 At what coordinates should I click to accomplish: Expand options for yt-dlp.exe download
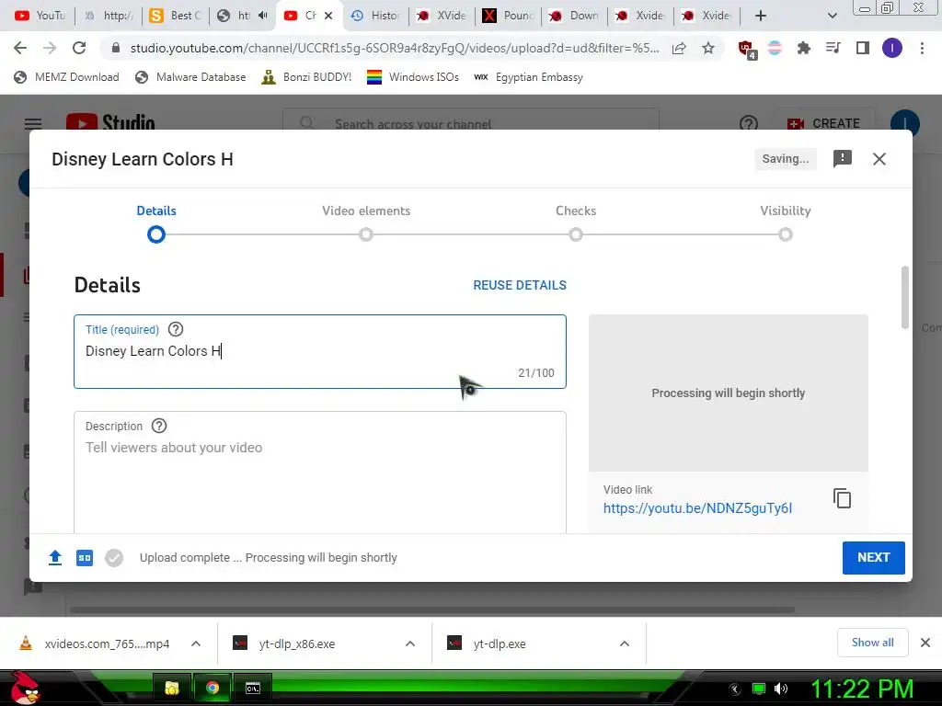tap(625, 643)
